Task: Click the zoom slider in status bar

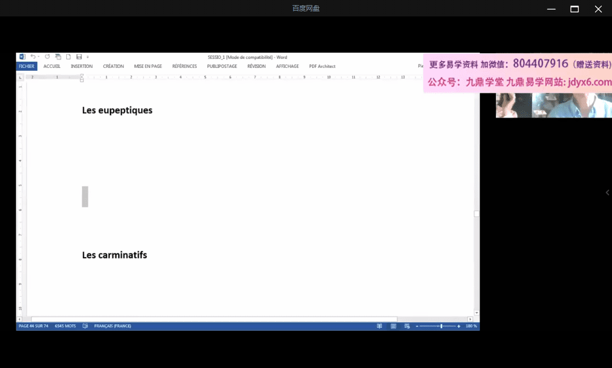Action: [x=441, y=326]
